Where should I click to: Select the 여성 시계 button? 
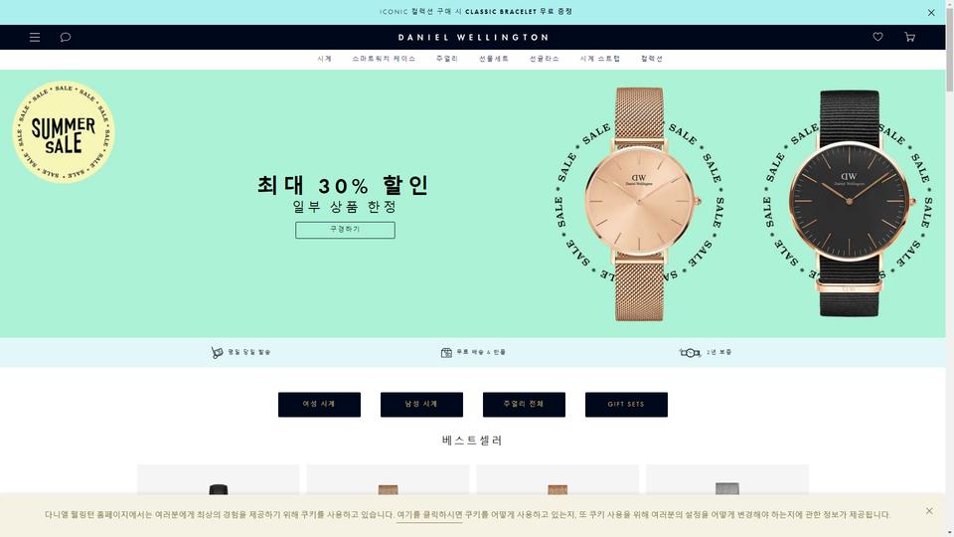[319, 405]
